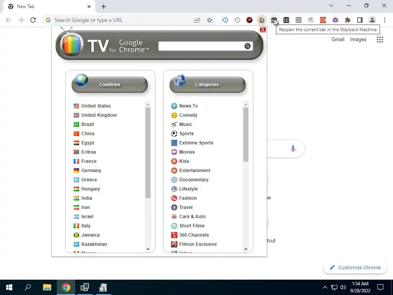Click the Countries header button
393x295 pixels.
[x=109, y=85]
